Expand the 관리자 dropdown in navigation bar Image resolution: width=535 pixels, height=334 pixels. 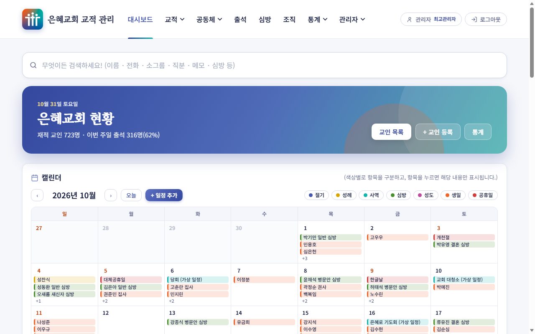[352, 19]
